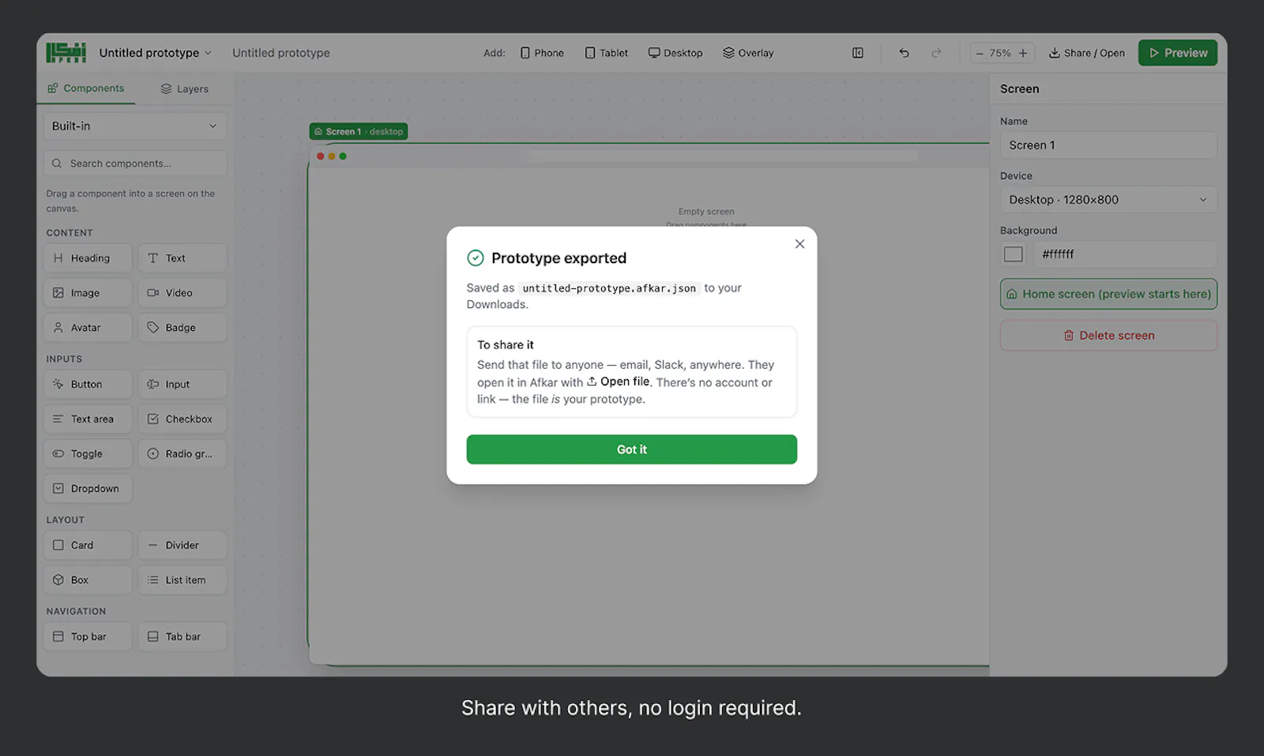
Task: Click the 75% zoom level value
Action: pyautogui.click(x=1000, y=53)
